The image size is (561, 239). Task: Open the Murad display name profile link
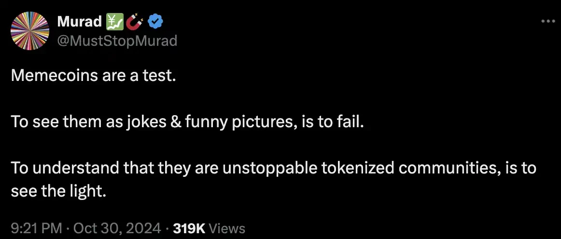[79, 22]
